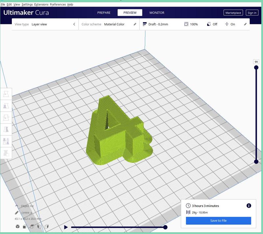263x234 pixels.
Task: Click the profile layers icon beside Draft
Action: pyautogui.click(x=145, y=24)
